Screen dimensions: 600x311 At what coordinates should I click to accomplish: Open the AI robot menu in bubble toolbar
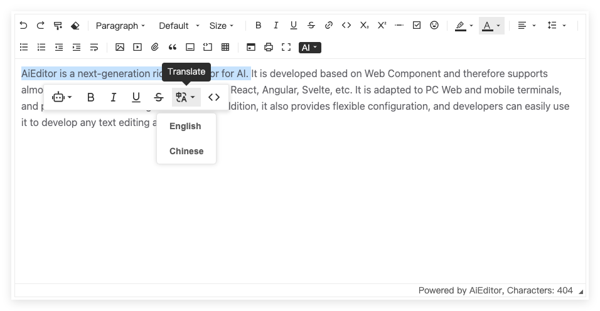[x=62, y=97]
